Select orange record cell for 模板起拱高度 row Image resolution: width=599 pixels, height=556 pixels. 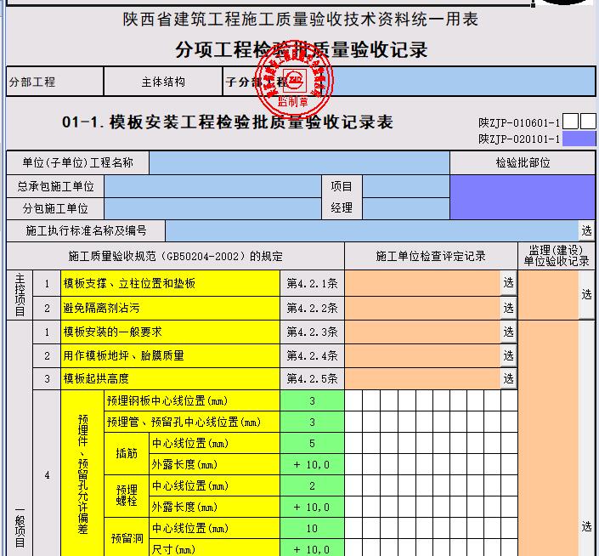coord(422,379)
